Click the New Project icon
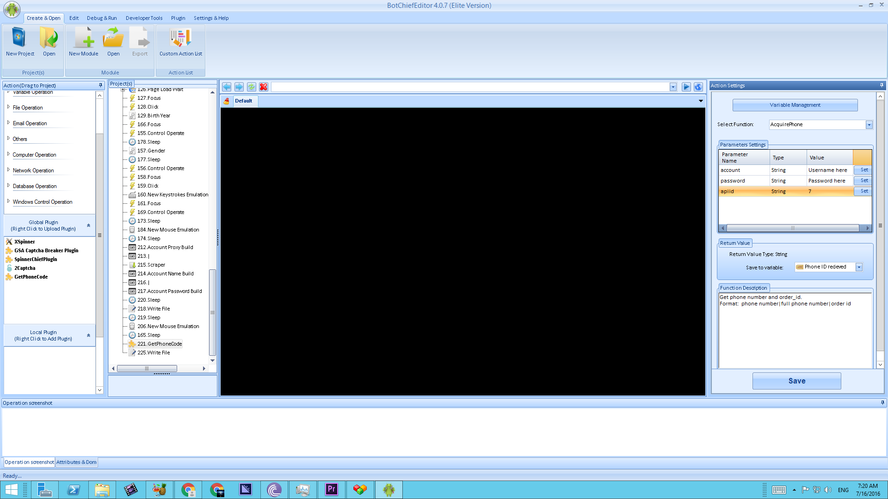This screenshot has height=499, width=888. 19,38
